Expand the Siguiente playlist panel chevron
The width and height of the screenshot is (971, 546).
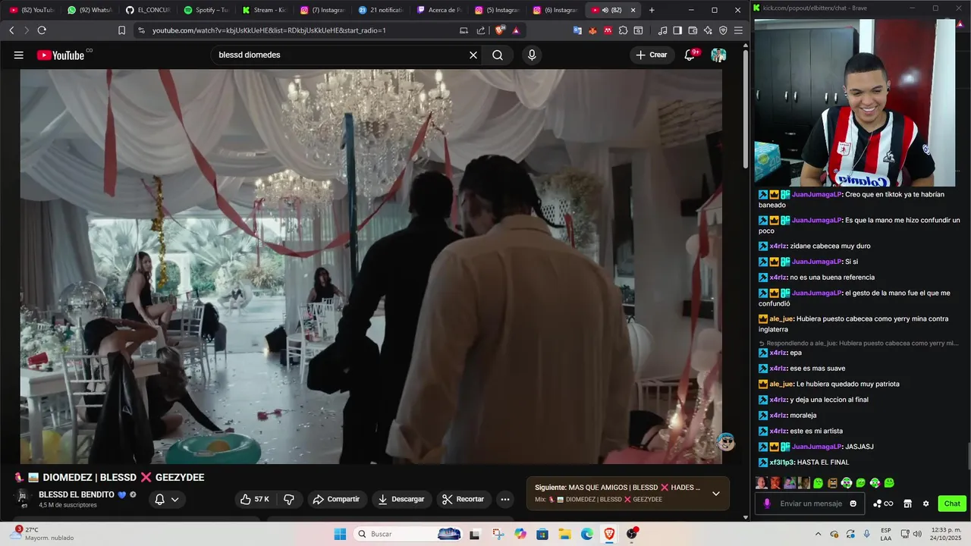click(715, 493)
